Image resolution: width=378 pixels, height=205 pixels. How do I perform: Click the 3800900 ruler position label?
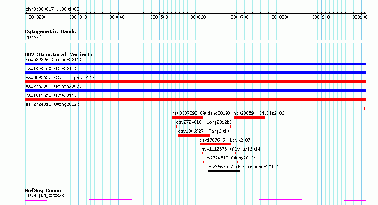[x=321, y=17]
